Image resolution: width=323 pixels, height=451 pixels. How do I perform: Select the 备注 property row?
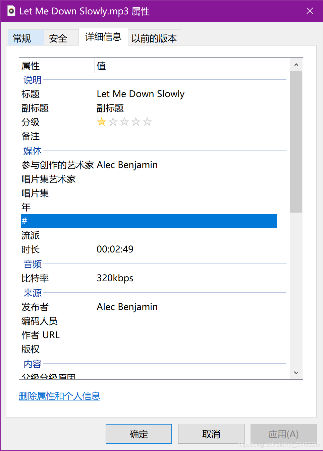click(149, 136)
